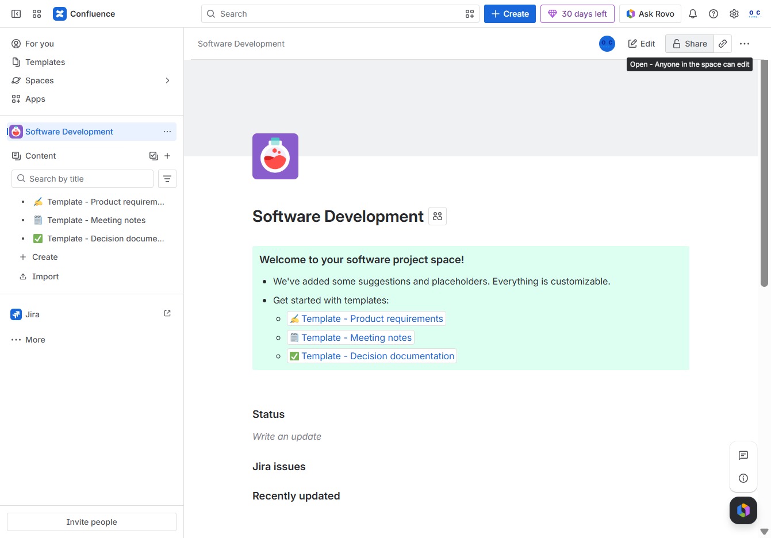Click the Software Development breadcrumb
Image resolution: width=771 pixels, height=538 pixels.
(x=241, y=44)
